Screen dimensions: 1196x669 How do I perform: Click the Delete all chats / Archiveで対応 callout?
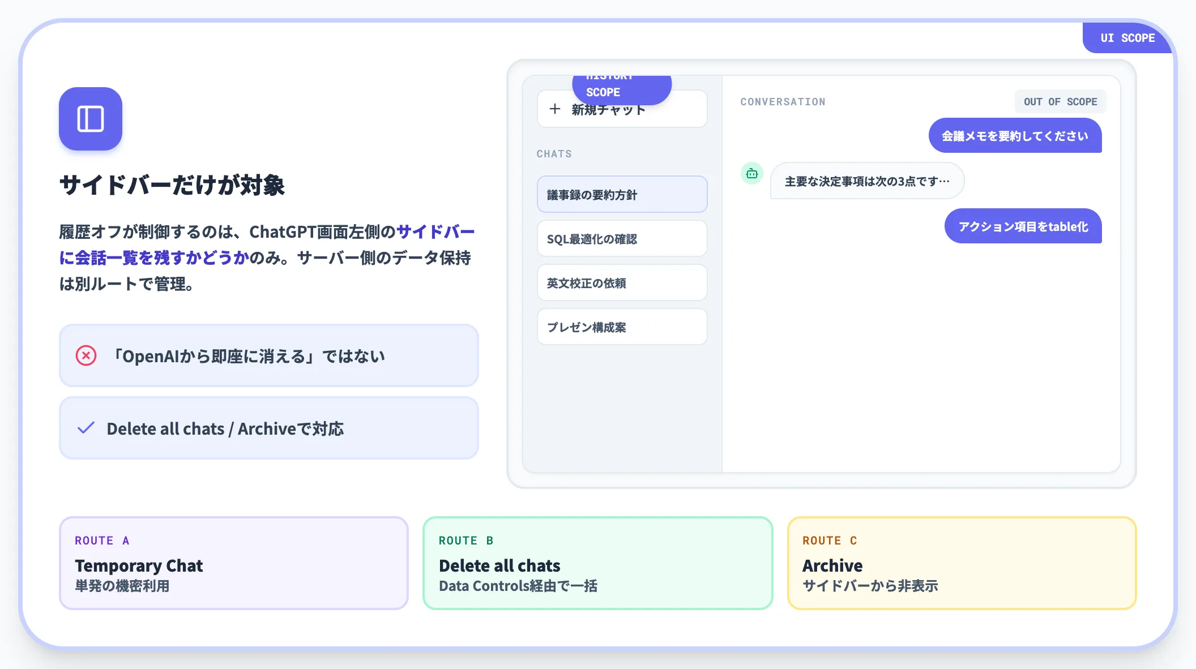click(x=269, y=428)
